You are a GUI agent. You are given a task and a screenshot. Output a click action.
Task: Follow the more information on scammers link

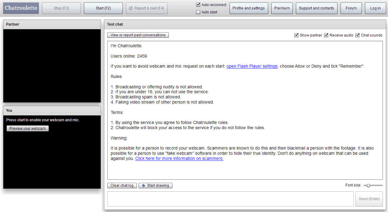coord(179,159)
